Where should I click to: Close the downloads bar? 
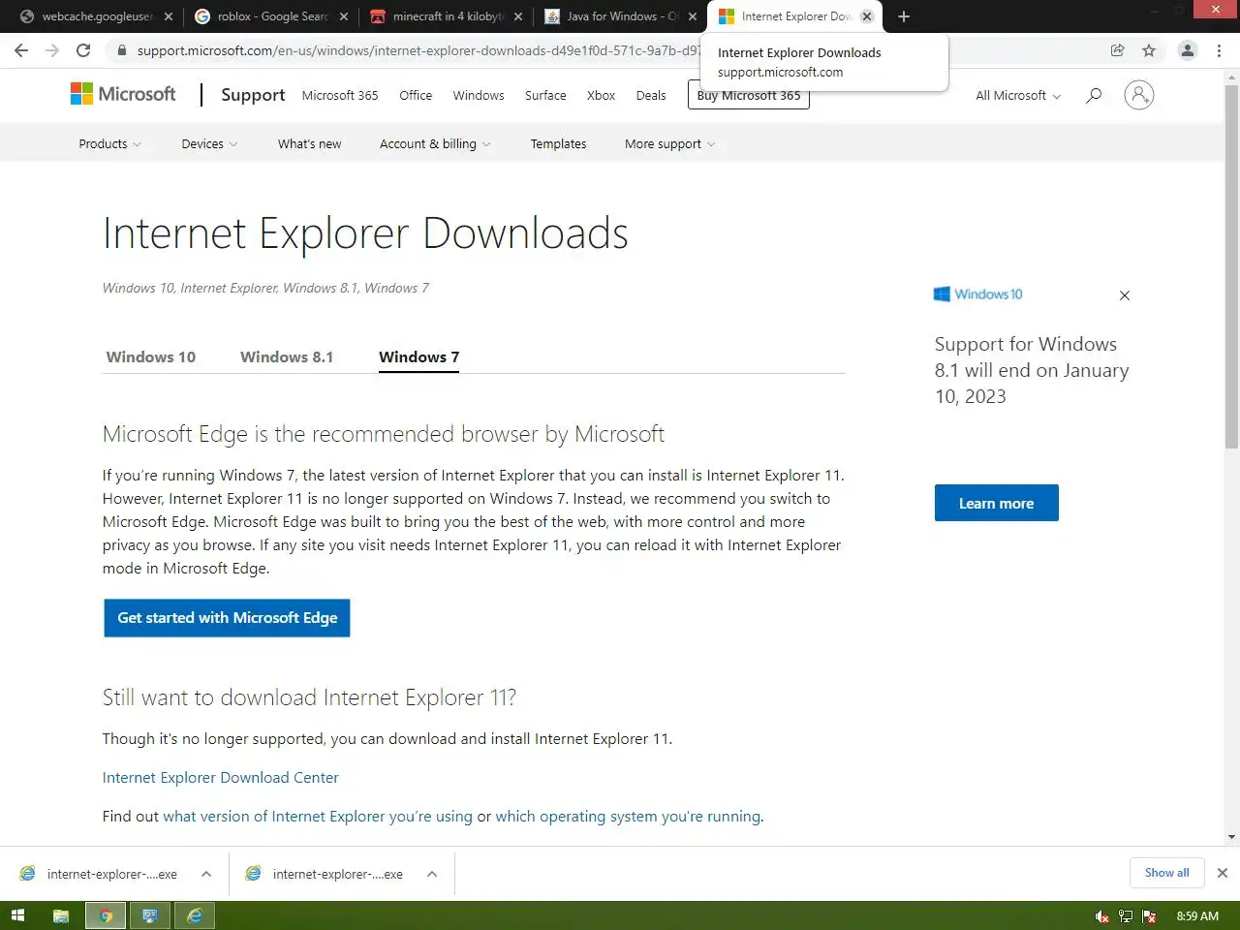click(1223, 873)
